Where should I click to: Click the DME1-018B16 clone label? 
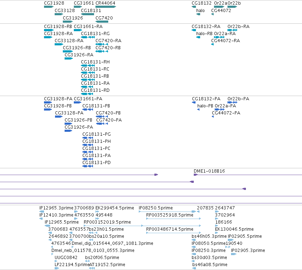[209, 171]
